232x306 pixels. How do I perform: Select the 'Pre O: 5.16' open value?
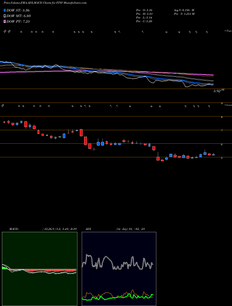(144, 10)
